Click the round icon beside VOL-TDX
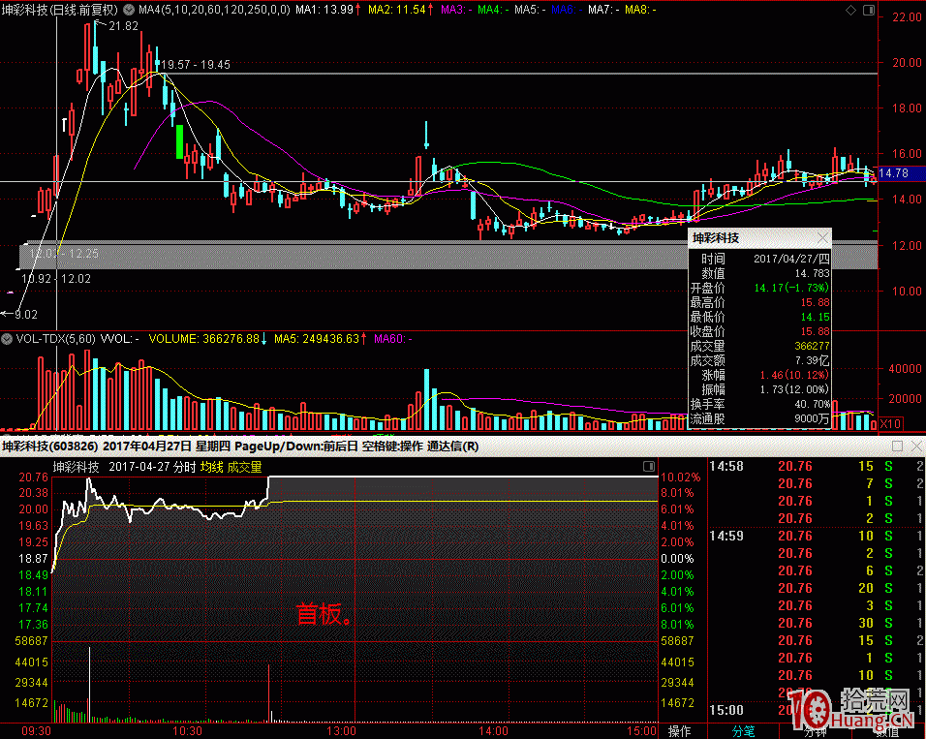Viewport: 926px width, 739px height. coord(7,339)
